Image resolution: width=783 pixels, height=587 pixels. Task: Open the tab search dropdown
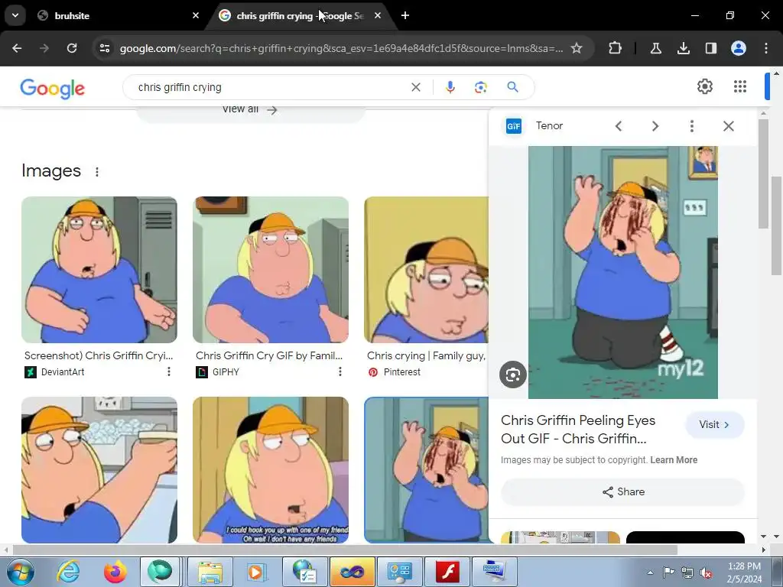pos(15,15)
